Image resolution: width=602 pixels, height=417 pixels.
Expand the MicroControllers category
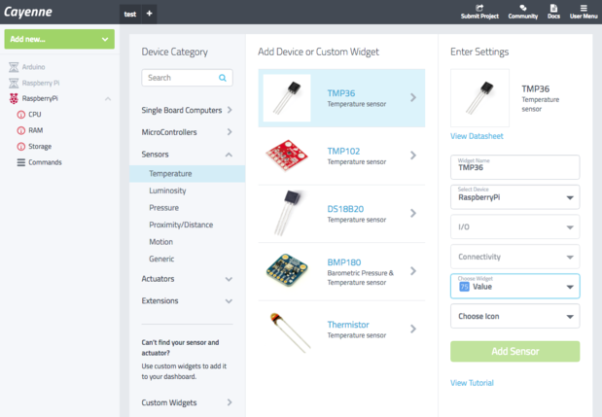[230, 132]
